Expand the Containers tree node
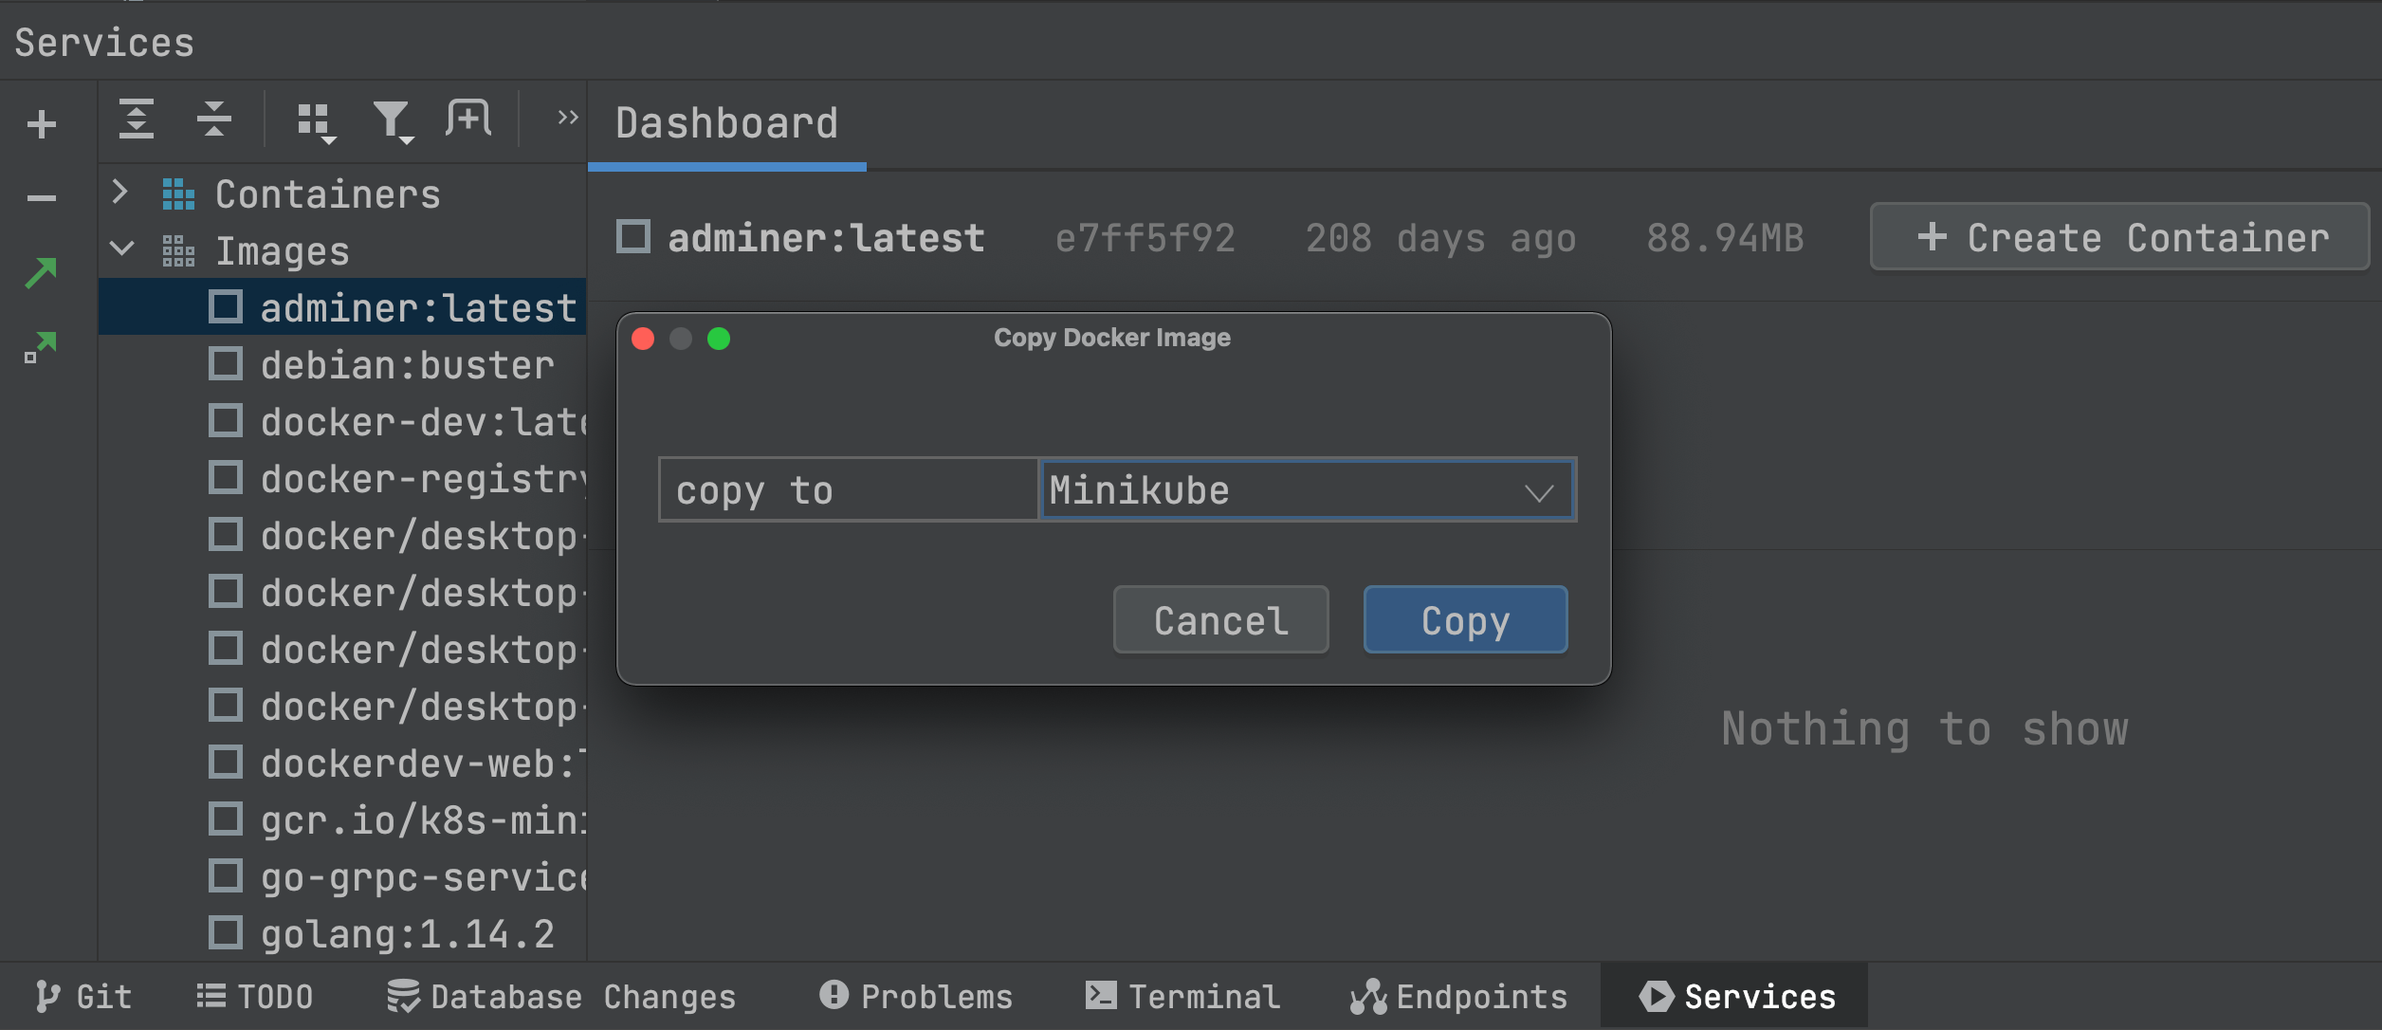2382x1030 pixels. (120, 193)
